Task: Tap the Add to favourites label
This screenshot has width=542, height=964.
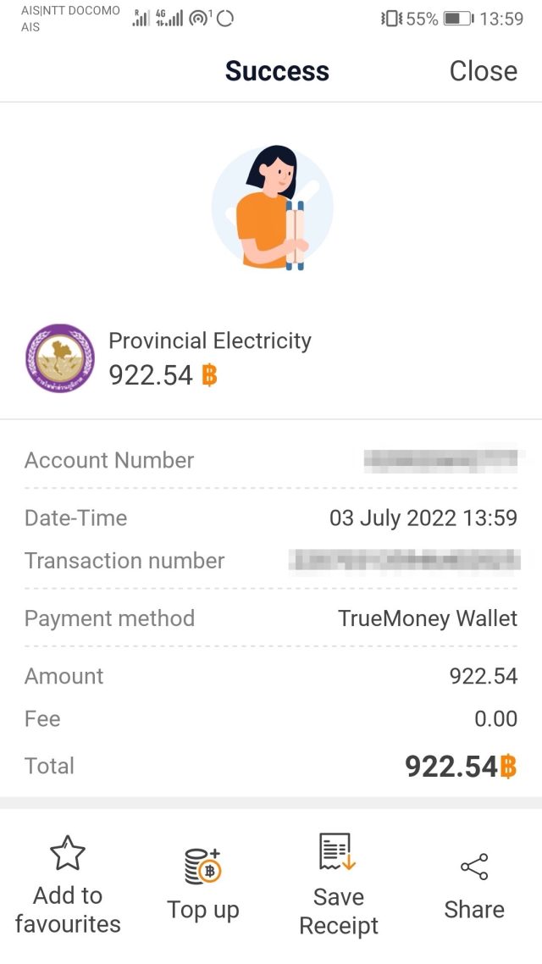Action: pos(68,910)
